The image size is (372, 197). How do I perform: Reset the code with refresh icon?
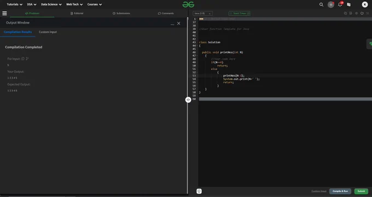[x=362, y=13]
